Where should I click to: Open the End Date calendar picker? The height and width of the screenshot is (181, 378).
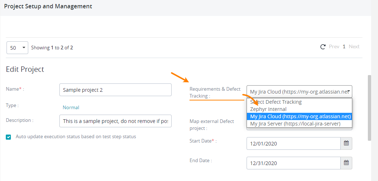click(346, 163)
